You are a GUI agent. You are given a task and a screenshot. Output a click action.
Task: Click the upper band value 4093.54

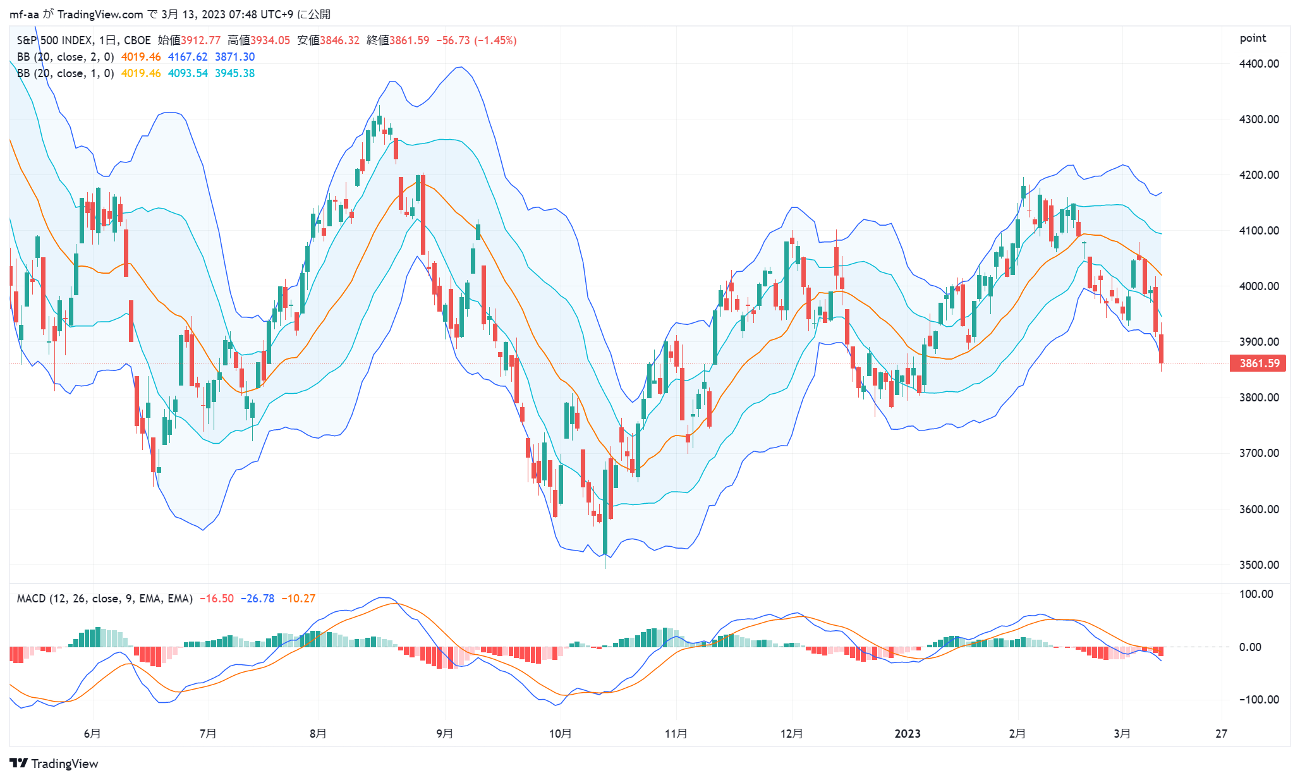(188, 73)
